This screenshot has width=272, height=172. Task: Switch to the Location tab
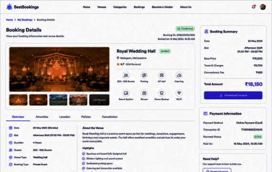[x=65, y=117]
